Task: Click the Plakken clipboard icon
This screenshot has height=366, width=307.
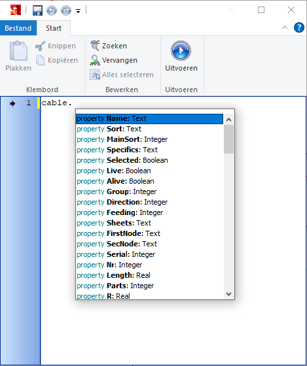Action: [18, 51]
